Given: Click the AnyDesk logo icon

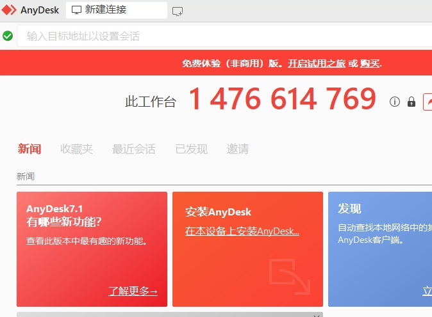Looking at the screenshot, I should click(x=9, y=10).
